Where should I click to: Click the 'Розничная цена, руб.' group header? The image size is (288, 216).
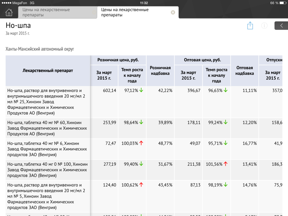pyautogui.click(x=118, y=60)
